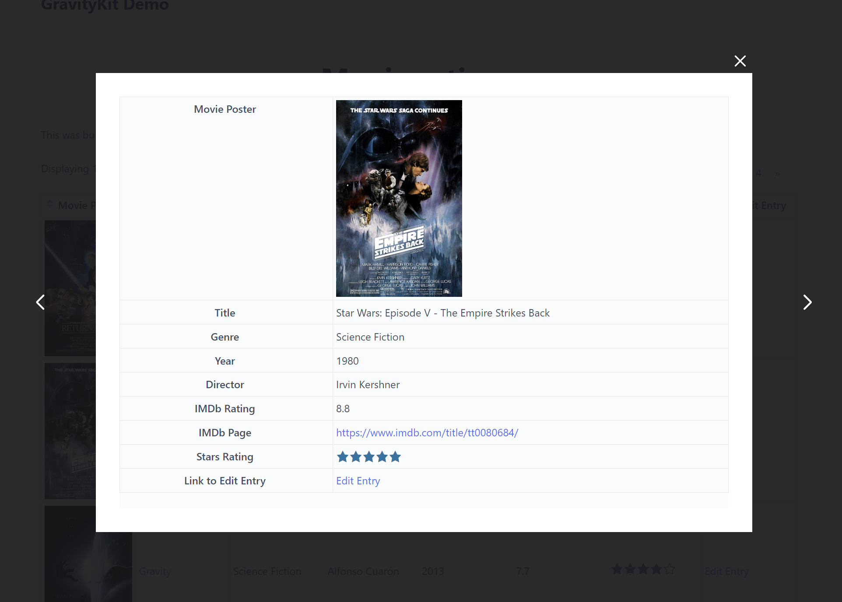Screen dimensions: 842x602
Task: Click Edit Entry in the Gravity row
Action: 726,571
